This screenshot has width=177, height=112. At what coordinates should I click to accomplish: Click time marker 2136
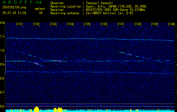tap(104, 24)
